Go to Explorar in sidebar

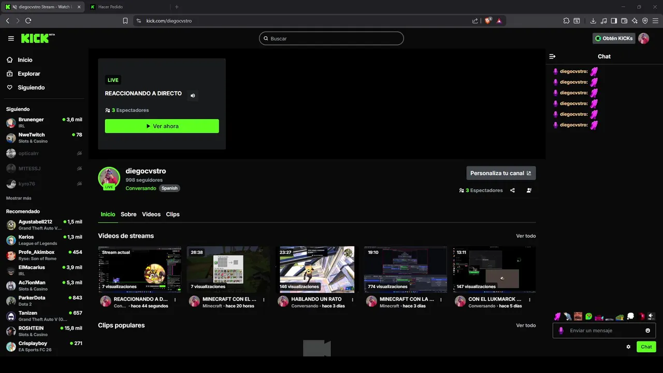[x=29, y=74]
